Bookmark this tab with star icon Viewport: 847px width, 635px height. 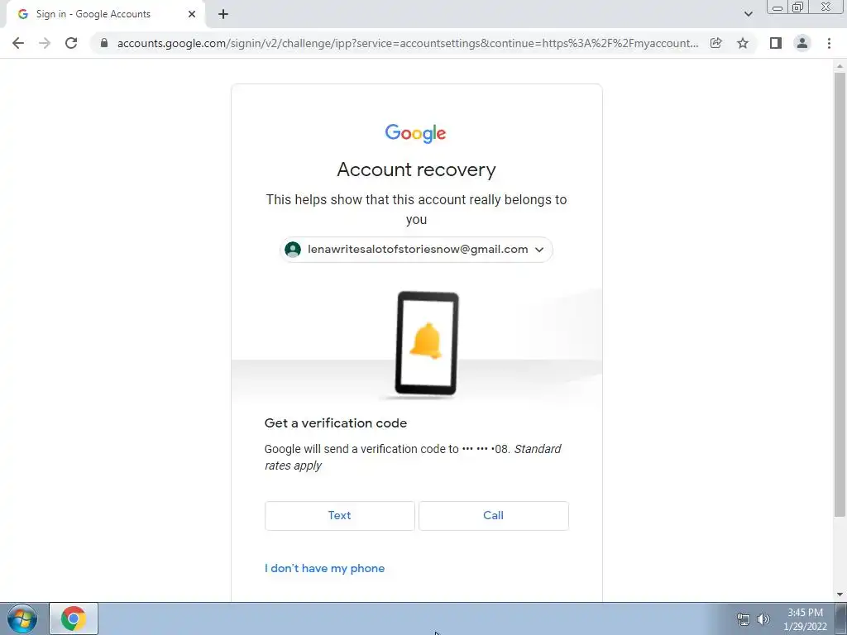[x=743, y=43]
